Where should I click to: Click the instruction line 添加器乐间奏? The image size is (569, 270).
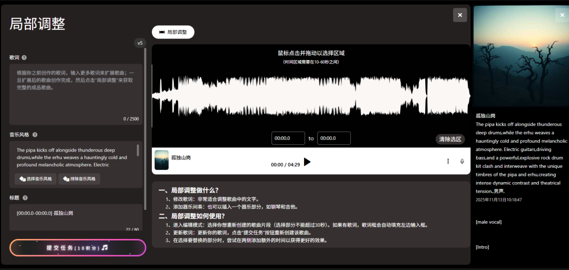point(232,207)
